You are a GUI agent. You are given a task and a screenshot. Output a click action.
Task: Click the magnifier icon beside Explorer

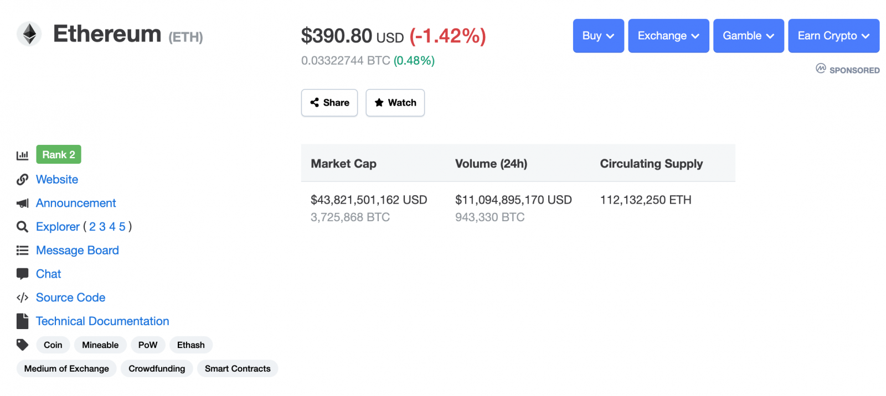(22, 227)
